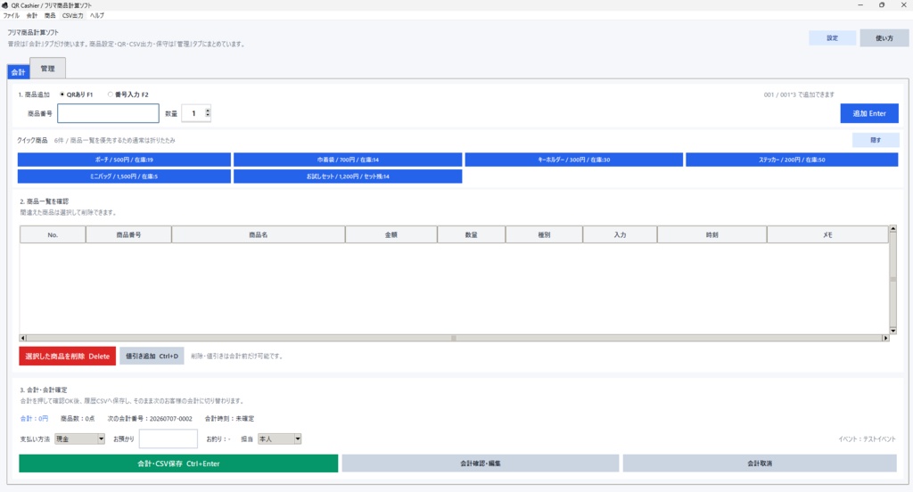This screenshot has width=913, height=492.
Task: Click the red 選択した商品を削除 Delete button
Action: pyautogui.click(x=68, y=357)
